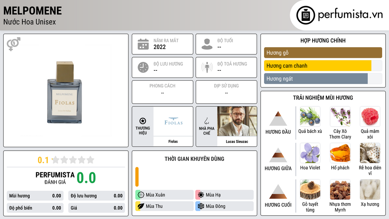Click the orange recommended-time bar

click(137, 177)
